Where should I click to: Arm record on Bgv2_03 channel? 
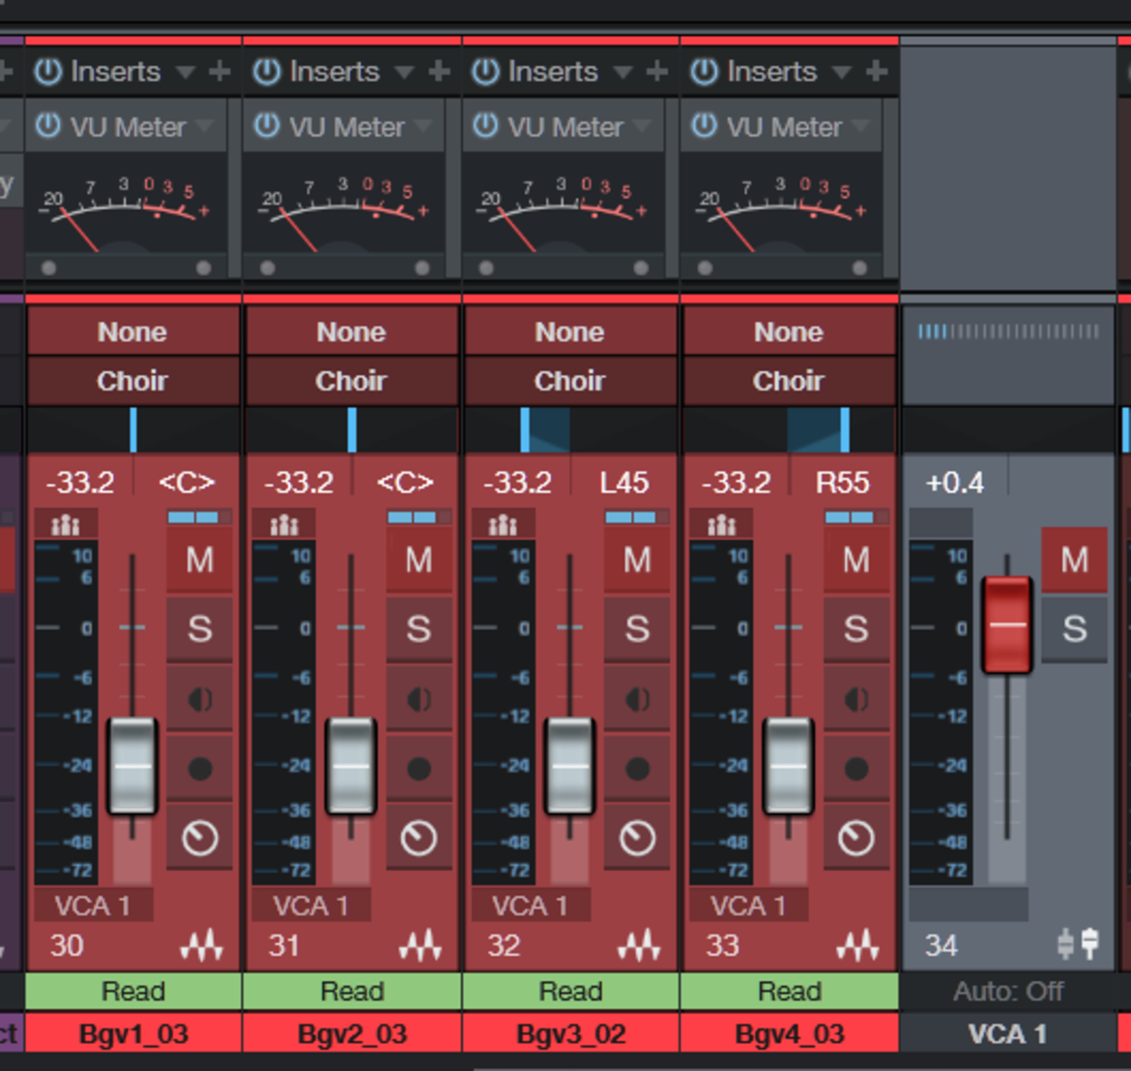tap(419, 768)
